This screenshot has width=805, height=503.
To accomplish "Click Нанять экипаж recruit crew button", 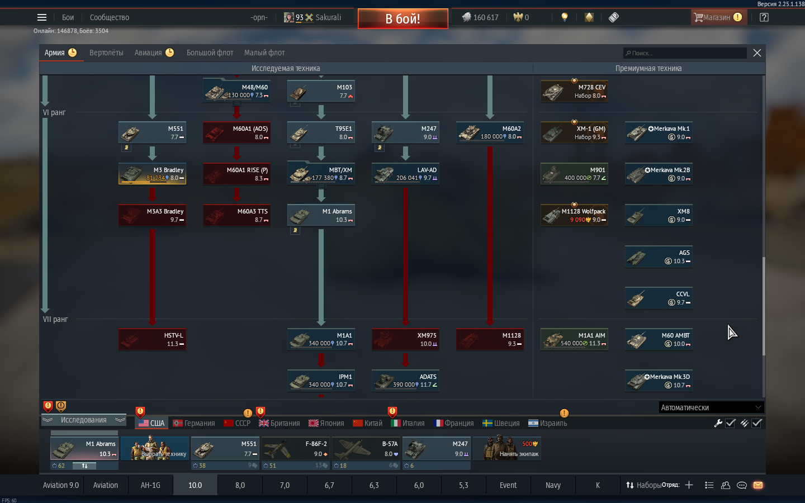I will coord(507,448).
